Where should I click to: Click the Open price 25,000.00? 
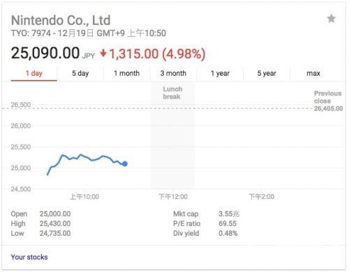[55, 214]
